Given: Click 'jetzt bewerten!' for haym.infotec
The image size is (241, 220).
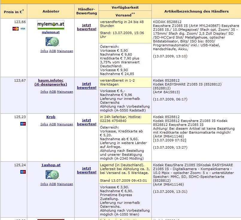Looking at the screenshot, I should [x=87, y=86].
